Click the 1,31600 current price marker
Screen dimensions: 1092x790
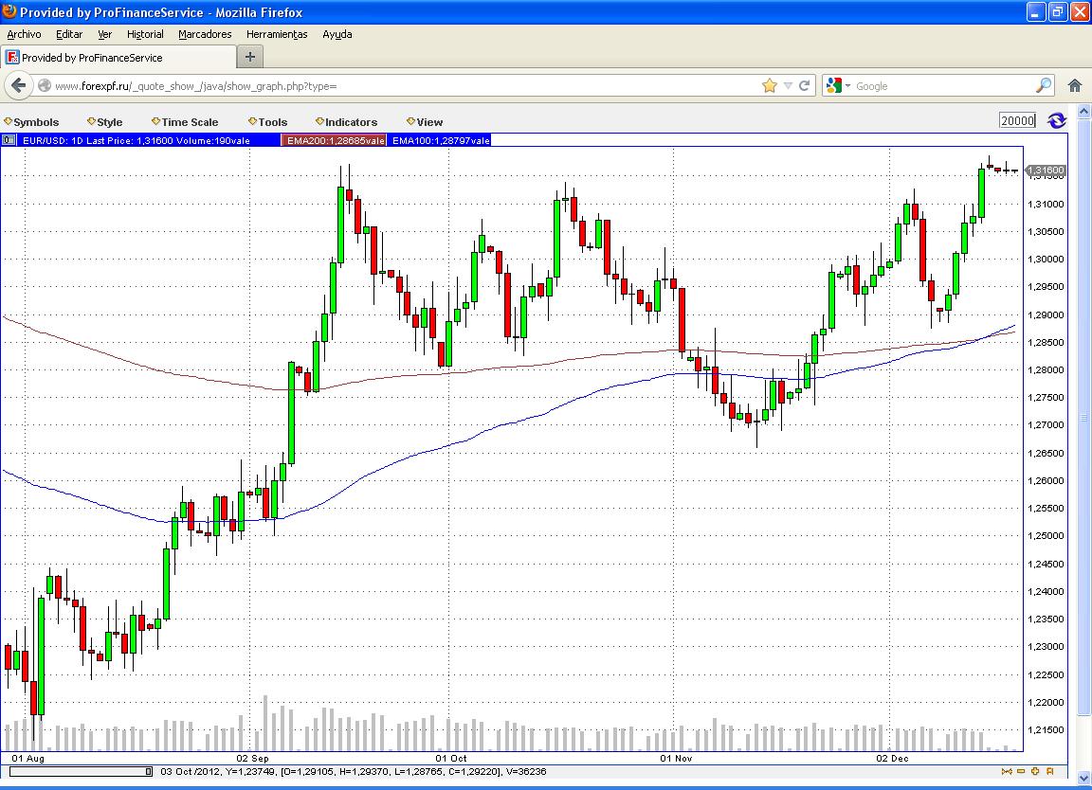point(1046,170)
